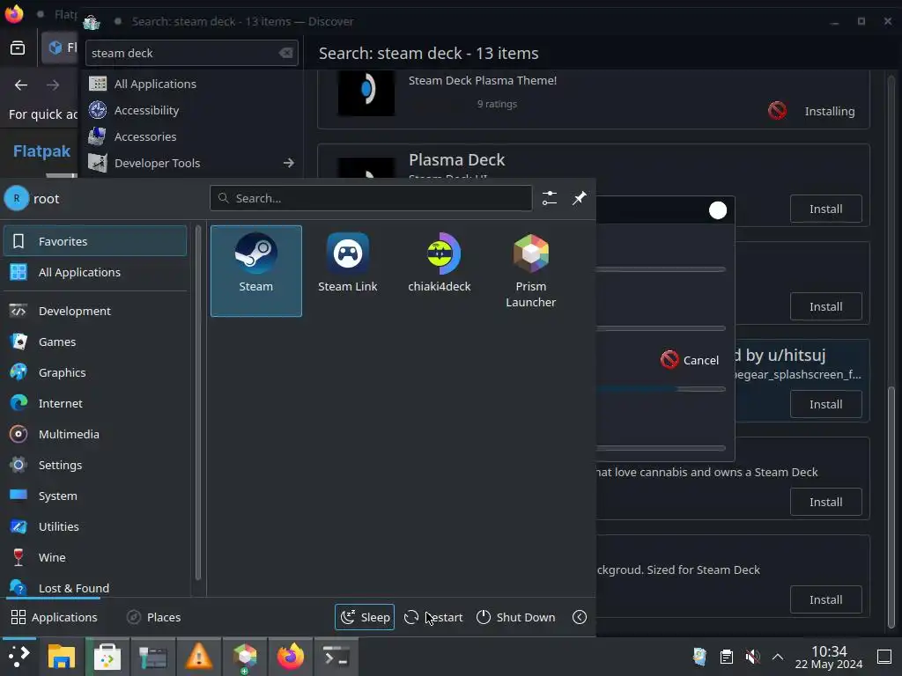This screenshot has width=902, height=676.
Task: Open the clipboard tray icon
Action: point(727,657)
